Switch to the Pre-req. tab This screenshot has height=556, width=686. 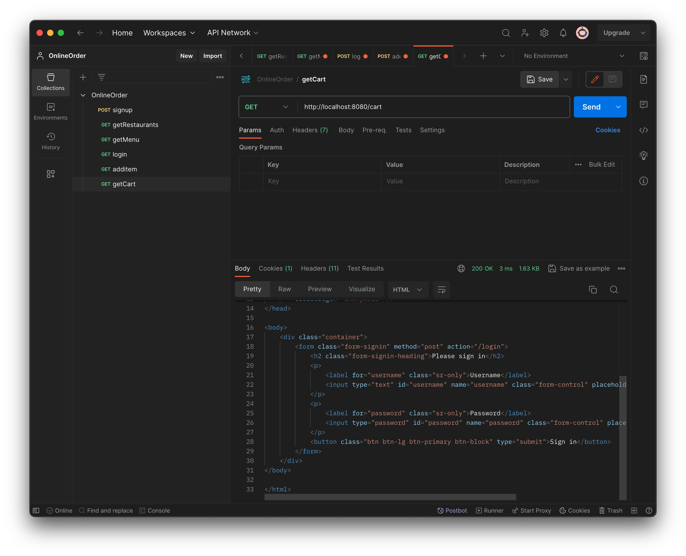point(374,130)
